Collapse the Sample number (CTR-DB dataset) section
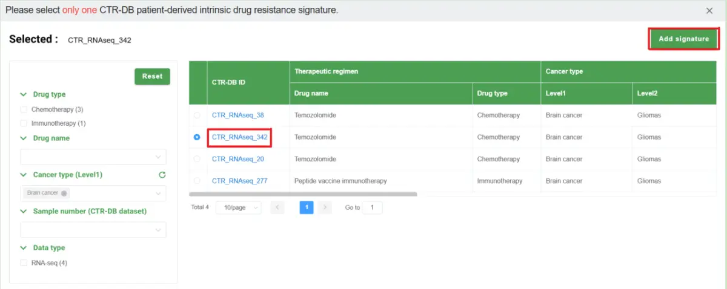This screenshot has height=289, width=727. (x=24, y=212)
